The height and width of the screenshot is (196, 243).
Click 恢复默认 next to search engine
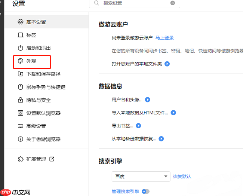click(182, 177)
